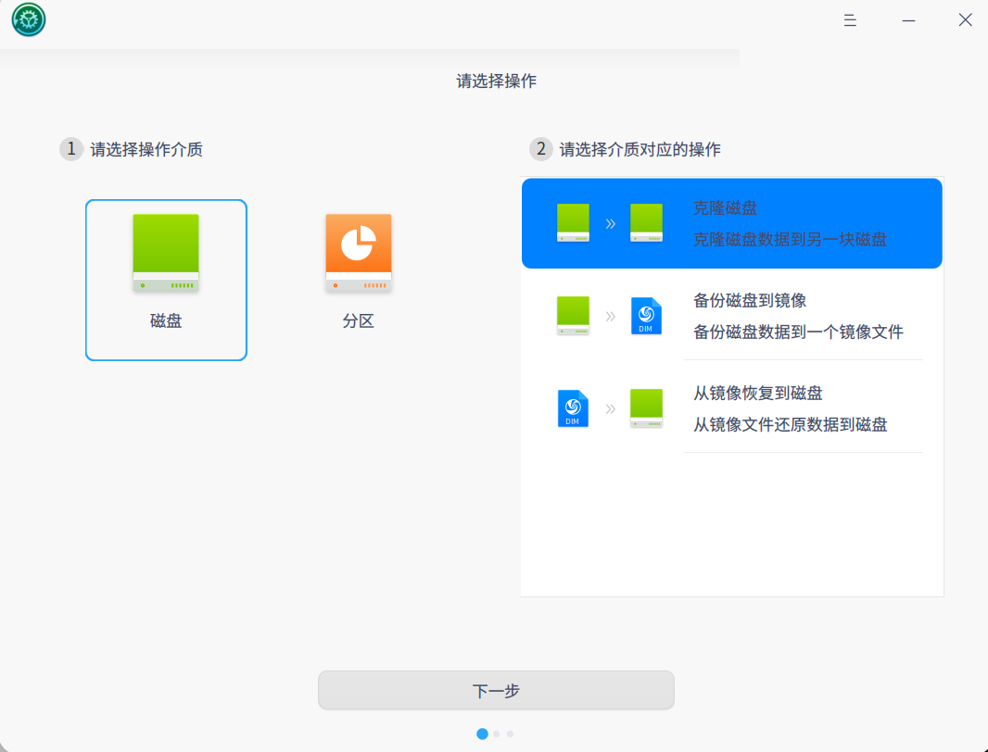Click description 备份磁盘数据到一个镜像文件
The height and width of the screenshot is (752, 988).
[798, 332]
